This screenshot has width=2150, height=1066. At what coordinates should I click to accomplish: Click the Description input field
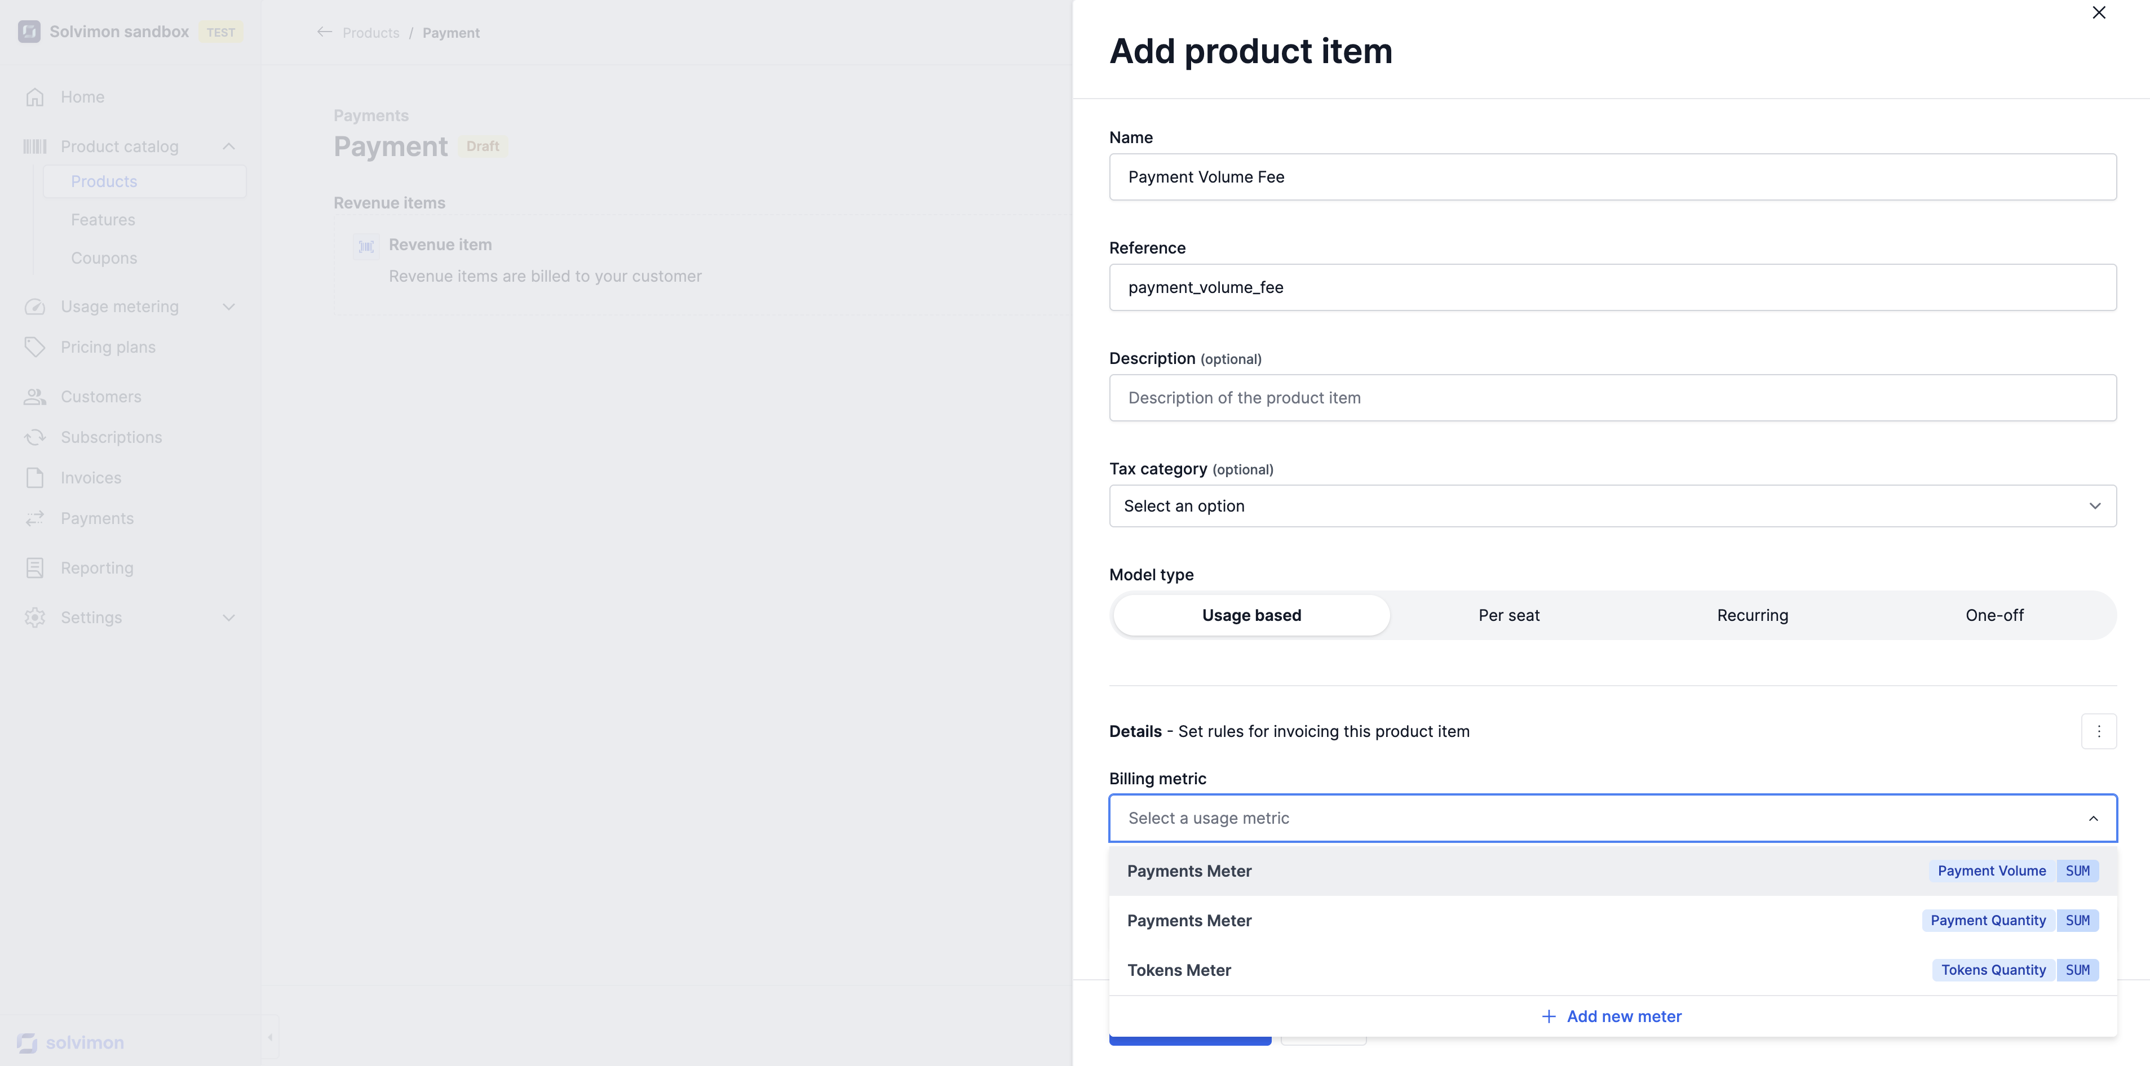pos(1612,398)
